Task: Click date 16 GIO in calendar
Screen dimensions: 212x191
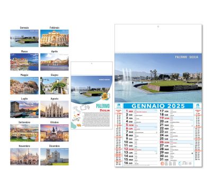Action: 129,163
